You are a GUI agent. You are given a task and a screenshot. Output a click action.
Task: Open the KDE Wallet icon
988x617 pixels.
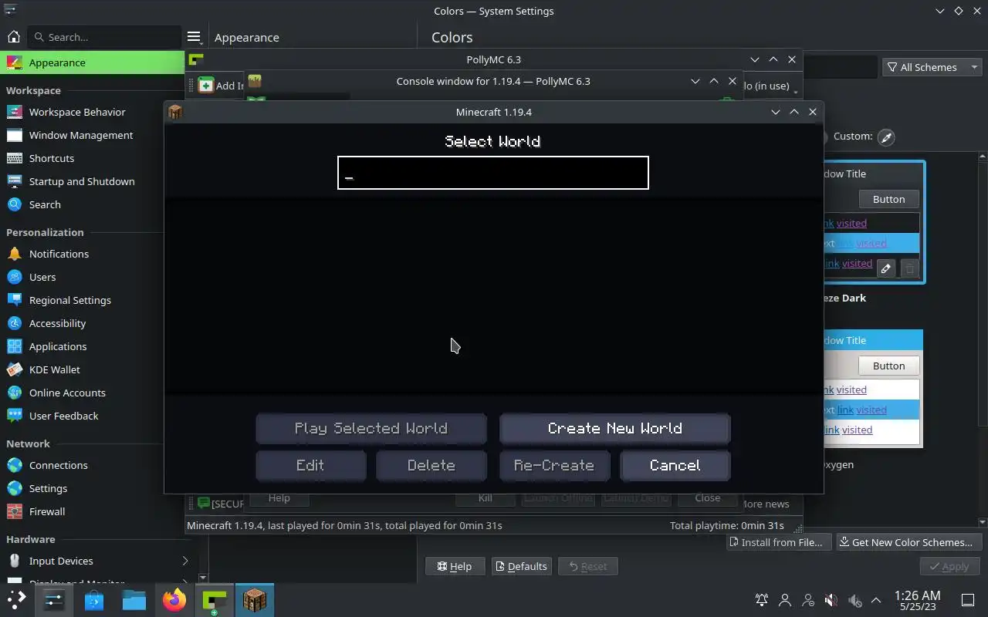[14, 369]
